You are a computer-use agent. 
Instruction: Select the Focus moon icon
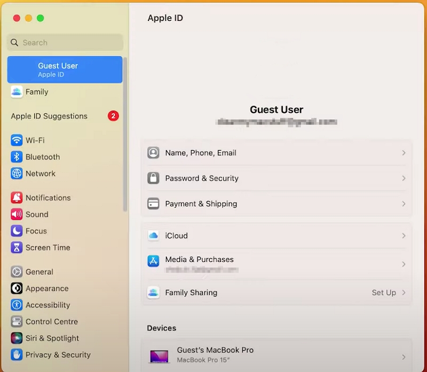pos(17,231)
